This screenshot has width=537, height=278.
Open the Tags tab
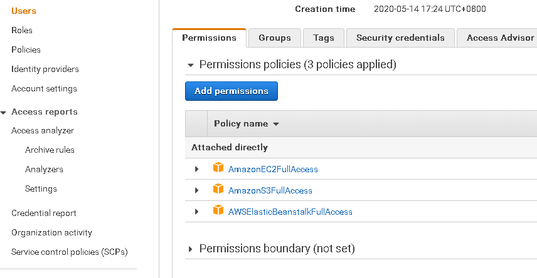coord(324,38)
